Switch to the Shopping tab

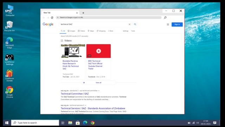(x=101, y=31)
